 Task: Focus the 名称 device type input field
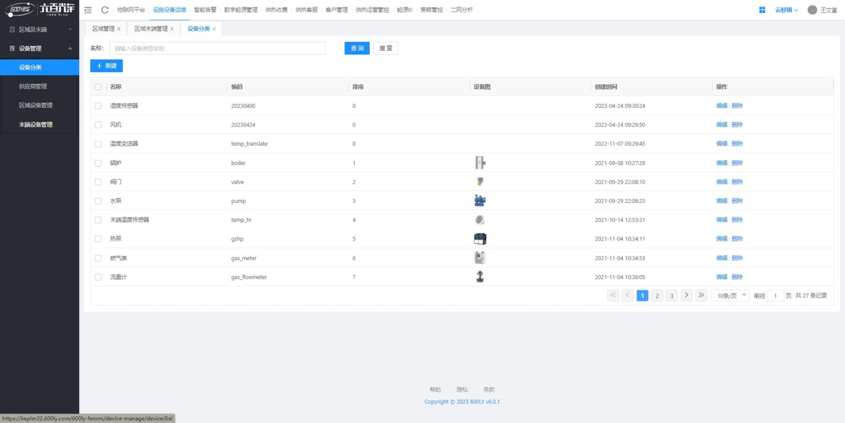pos(217,48)
